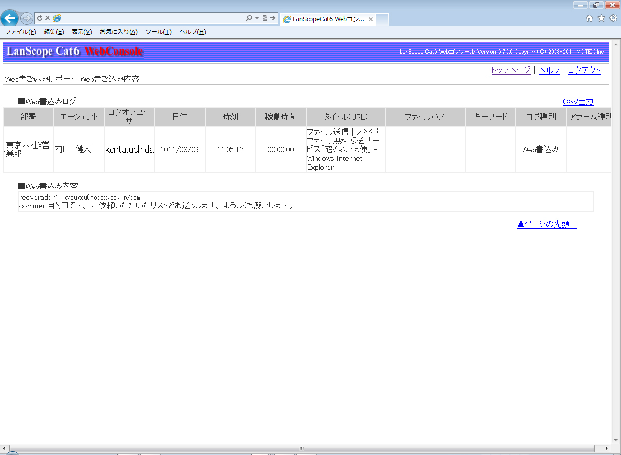The width and height of the screenshot is (621, 455).
Task: Click the 内田 健太 agent cell
Action: pyautogui.click(x=79, y=150)
